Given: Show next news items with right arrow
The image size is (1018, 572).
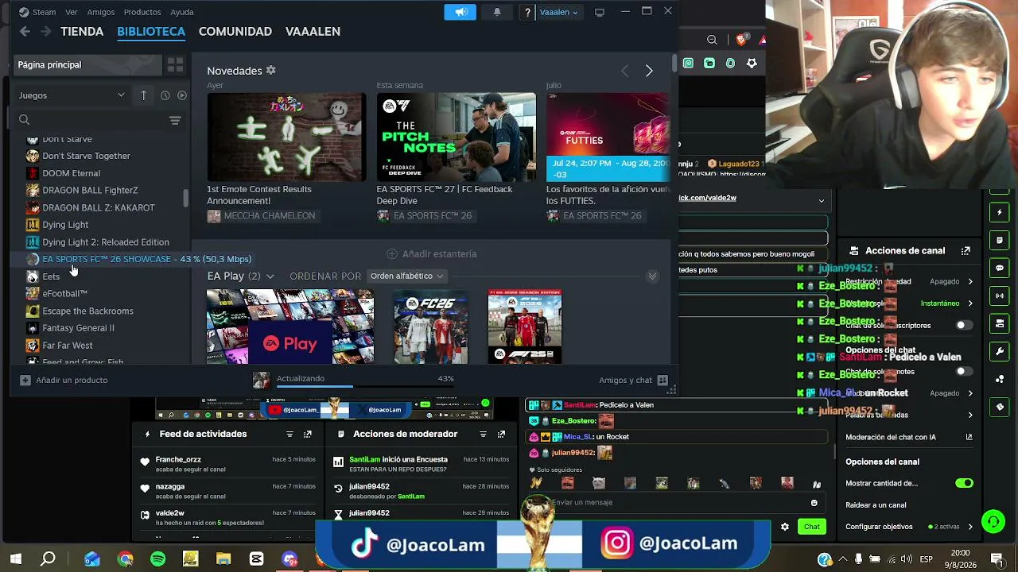Looking at the screenshot, I should point(649,71).
